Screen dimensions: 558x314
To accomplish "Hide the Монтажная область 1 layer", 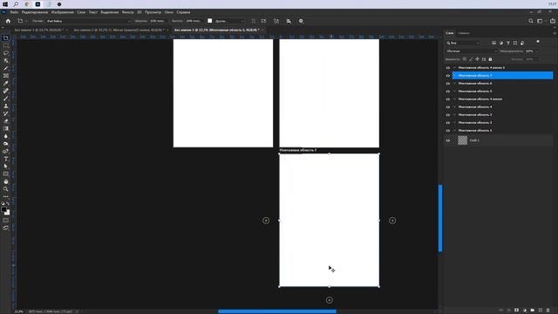I will tap(448, 130).
